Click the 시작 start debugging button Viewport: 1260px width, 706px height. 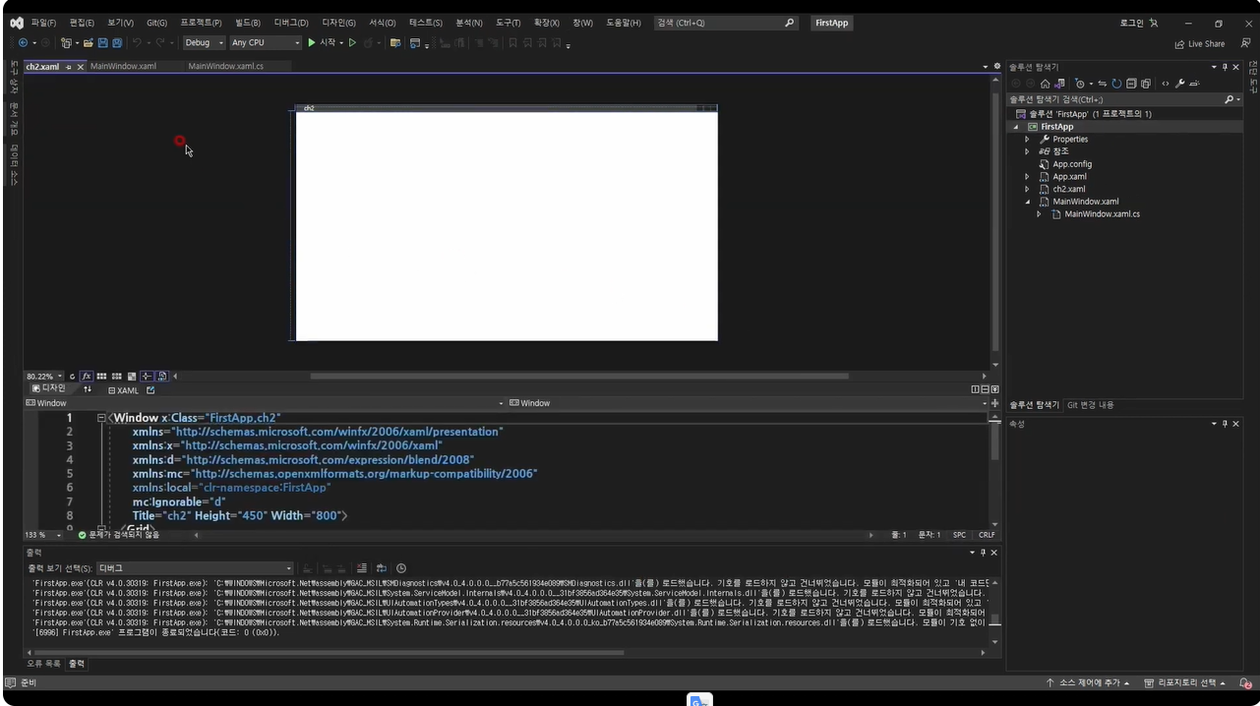[x=322, y=43]
